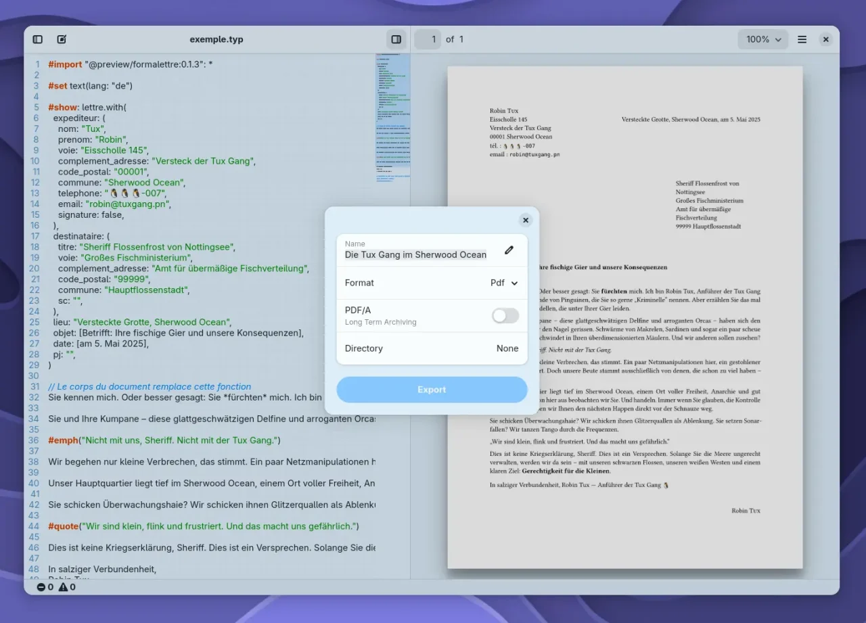Open the Format Pdf dropdown
The image size is (866, 623).
point(504,283)
